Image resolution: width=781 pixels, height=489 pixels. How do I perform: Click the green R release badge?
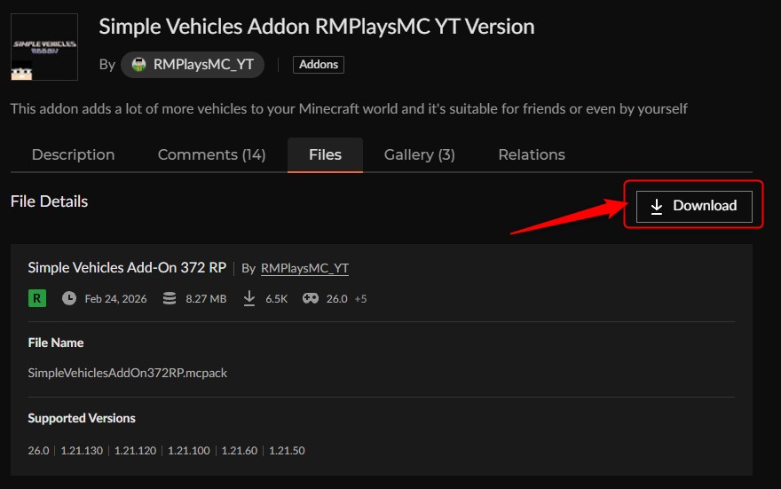[x=37, y=298]
